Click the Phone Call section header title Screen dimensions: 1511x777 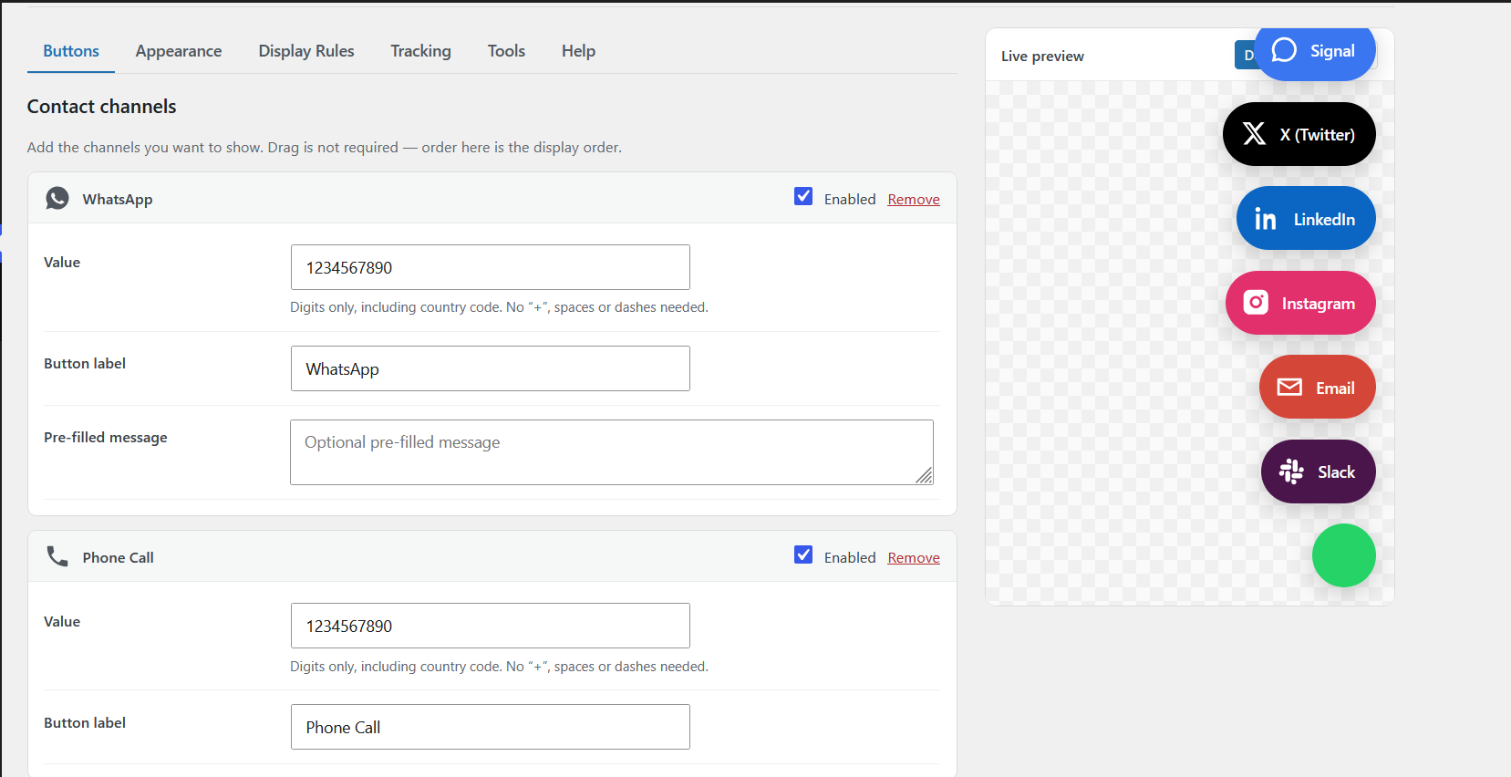[x=118, y=557]
